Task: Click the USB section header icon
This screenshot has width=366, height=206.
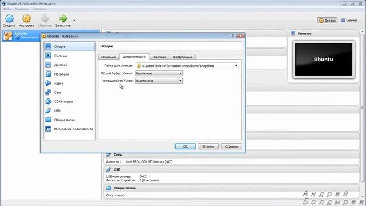Action: 109,169
